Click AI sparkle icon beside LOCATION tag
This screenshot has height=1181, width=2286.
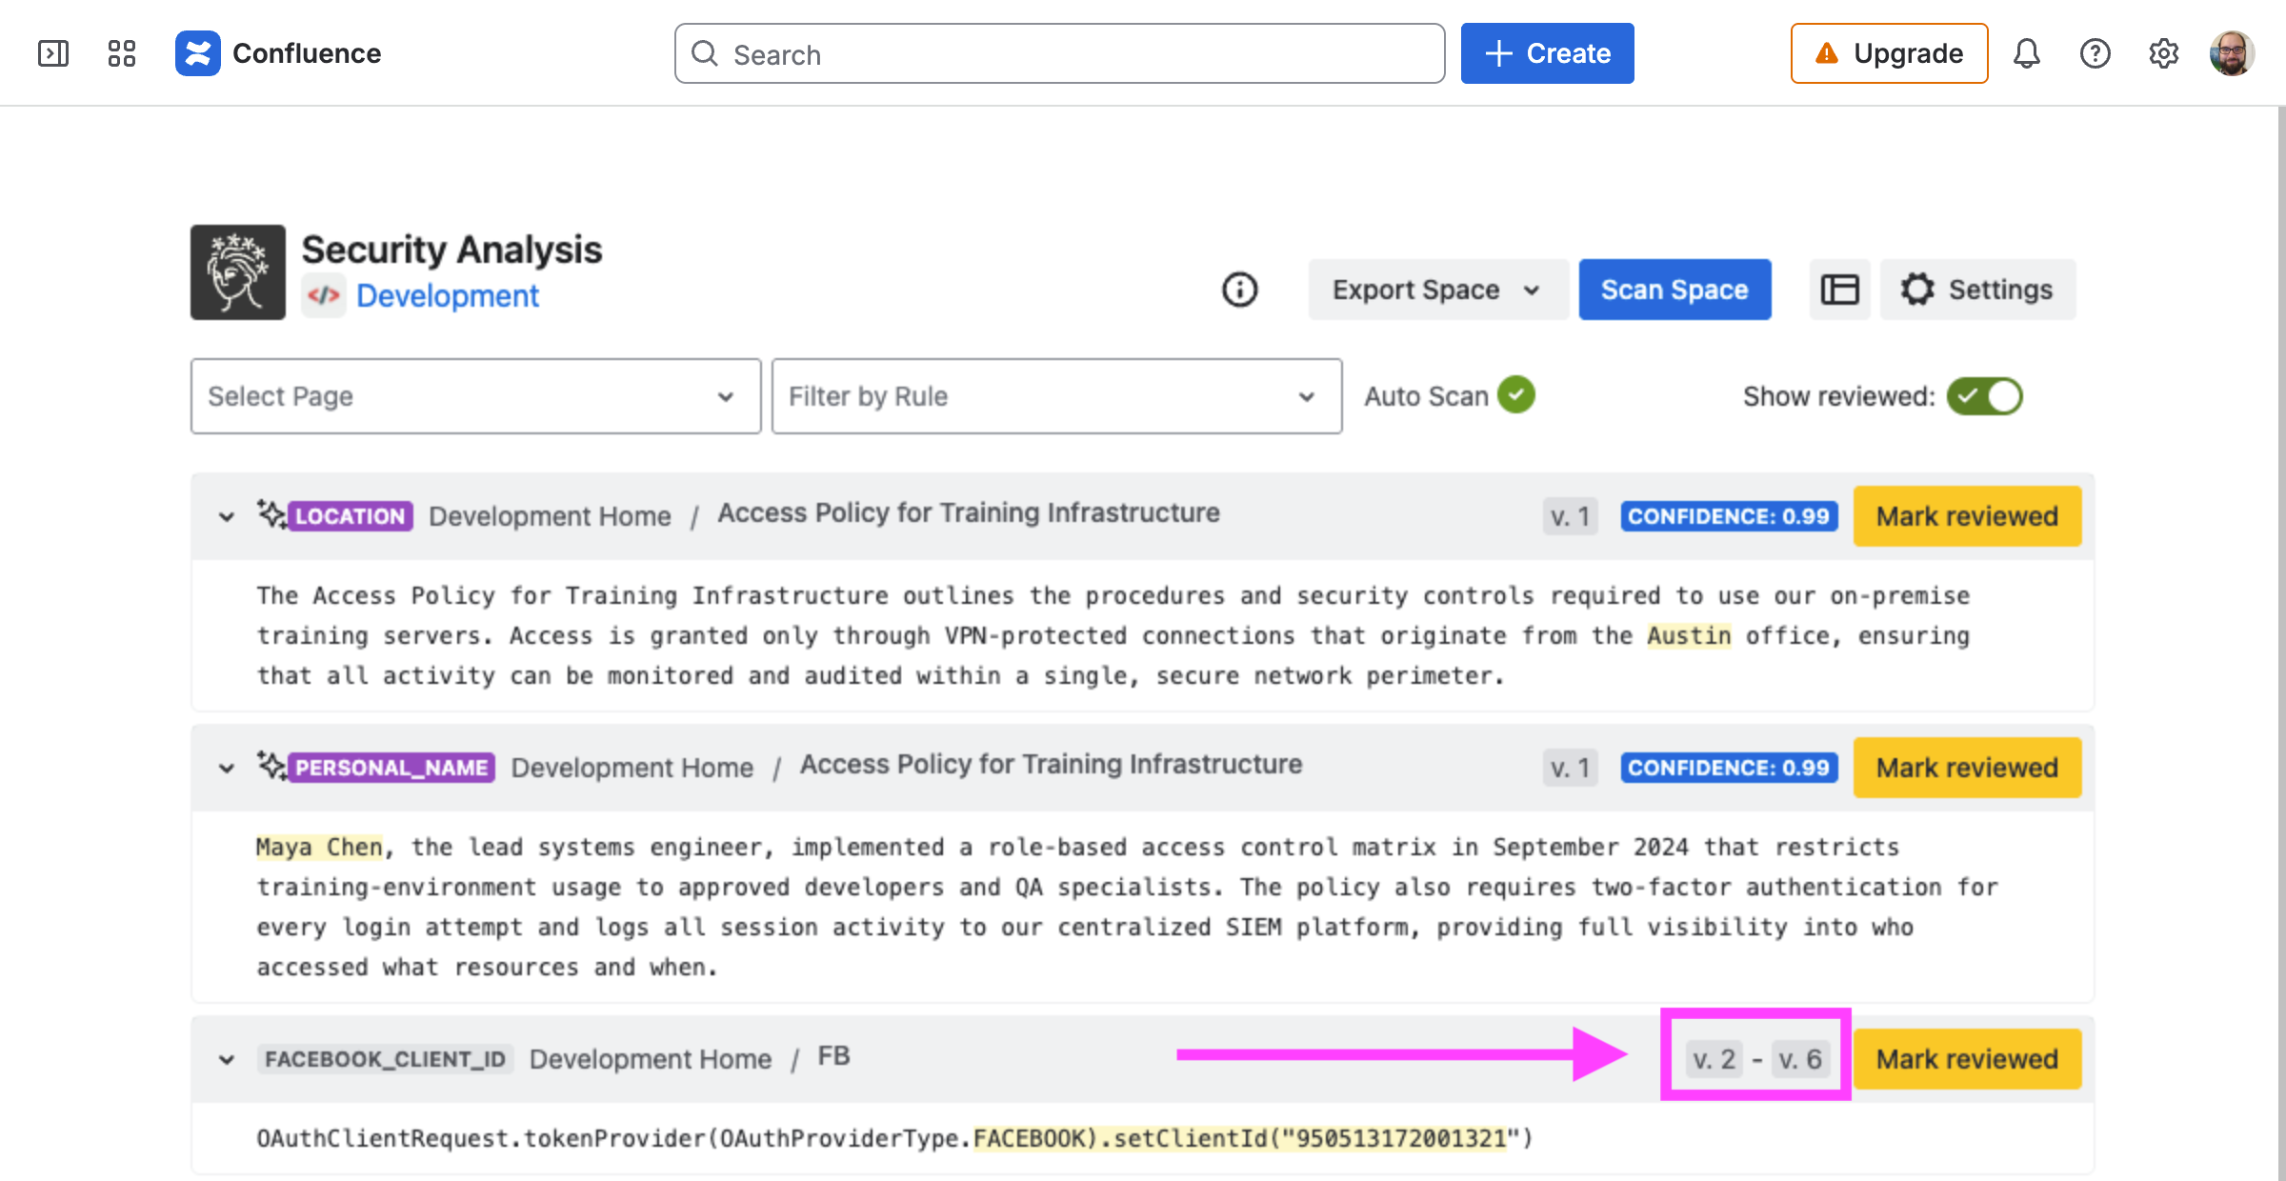click(x=271, y=515)
